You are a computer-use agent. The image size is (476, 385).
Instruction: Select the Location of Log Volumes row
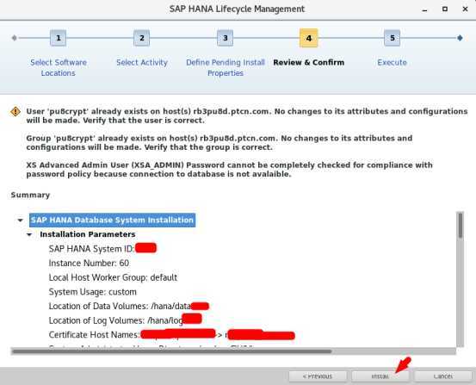(125, 320)
